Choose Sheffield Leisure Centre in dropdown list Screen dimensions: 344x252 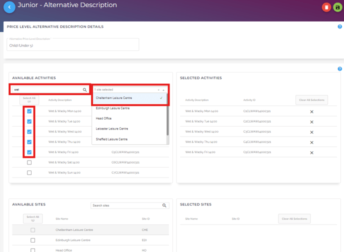[x=129, y=139]
